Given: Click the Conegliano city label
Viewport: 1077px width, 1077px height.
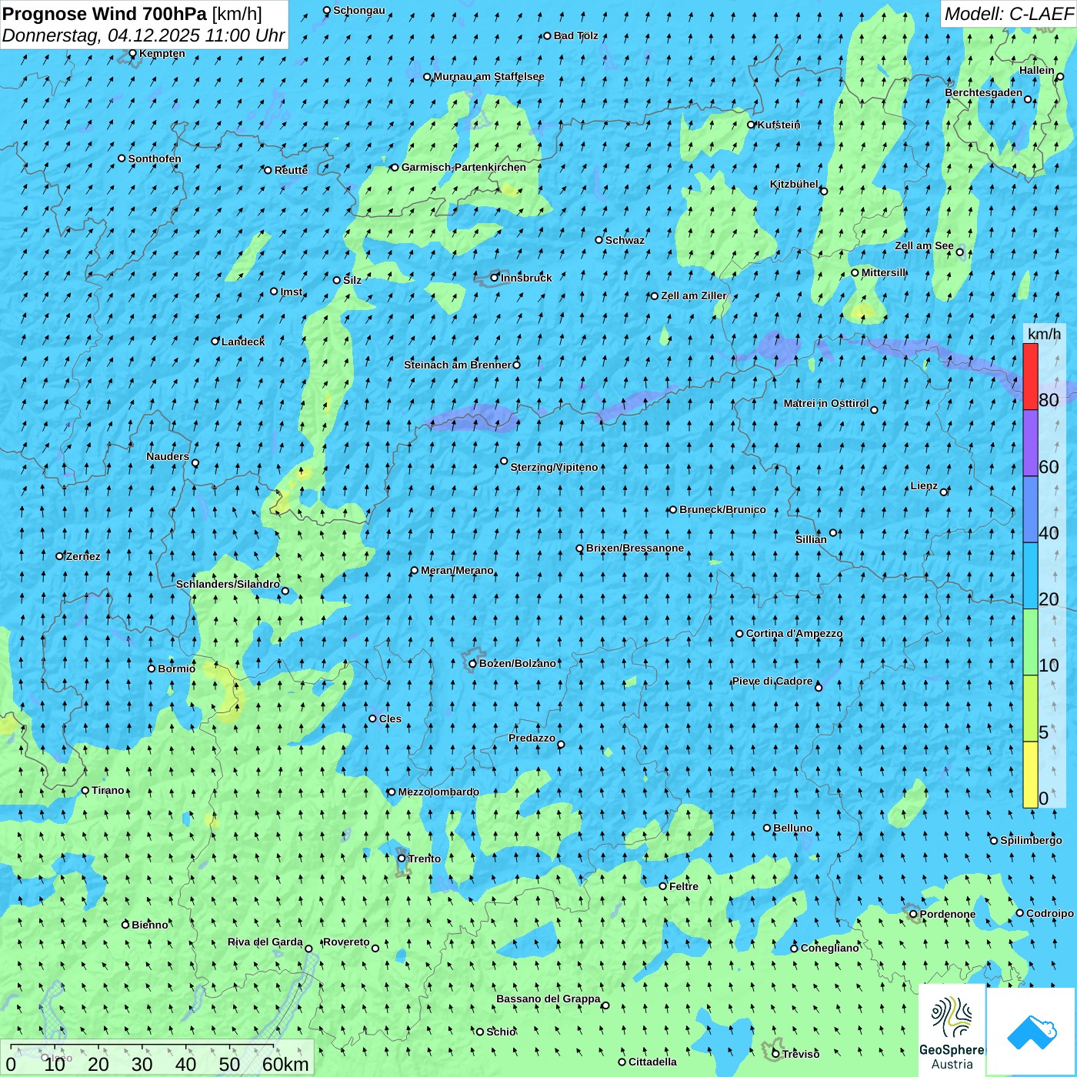Looking at the screenshot, I should [830, 948].
